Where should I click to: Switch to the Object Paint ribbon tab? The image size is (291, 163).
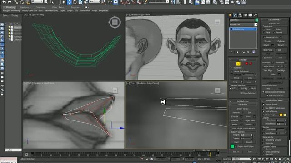click(58, 7)
